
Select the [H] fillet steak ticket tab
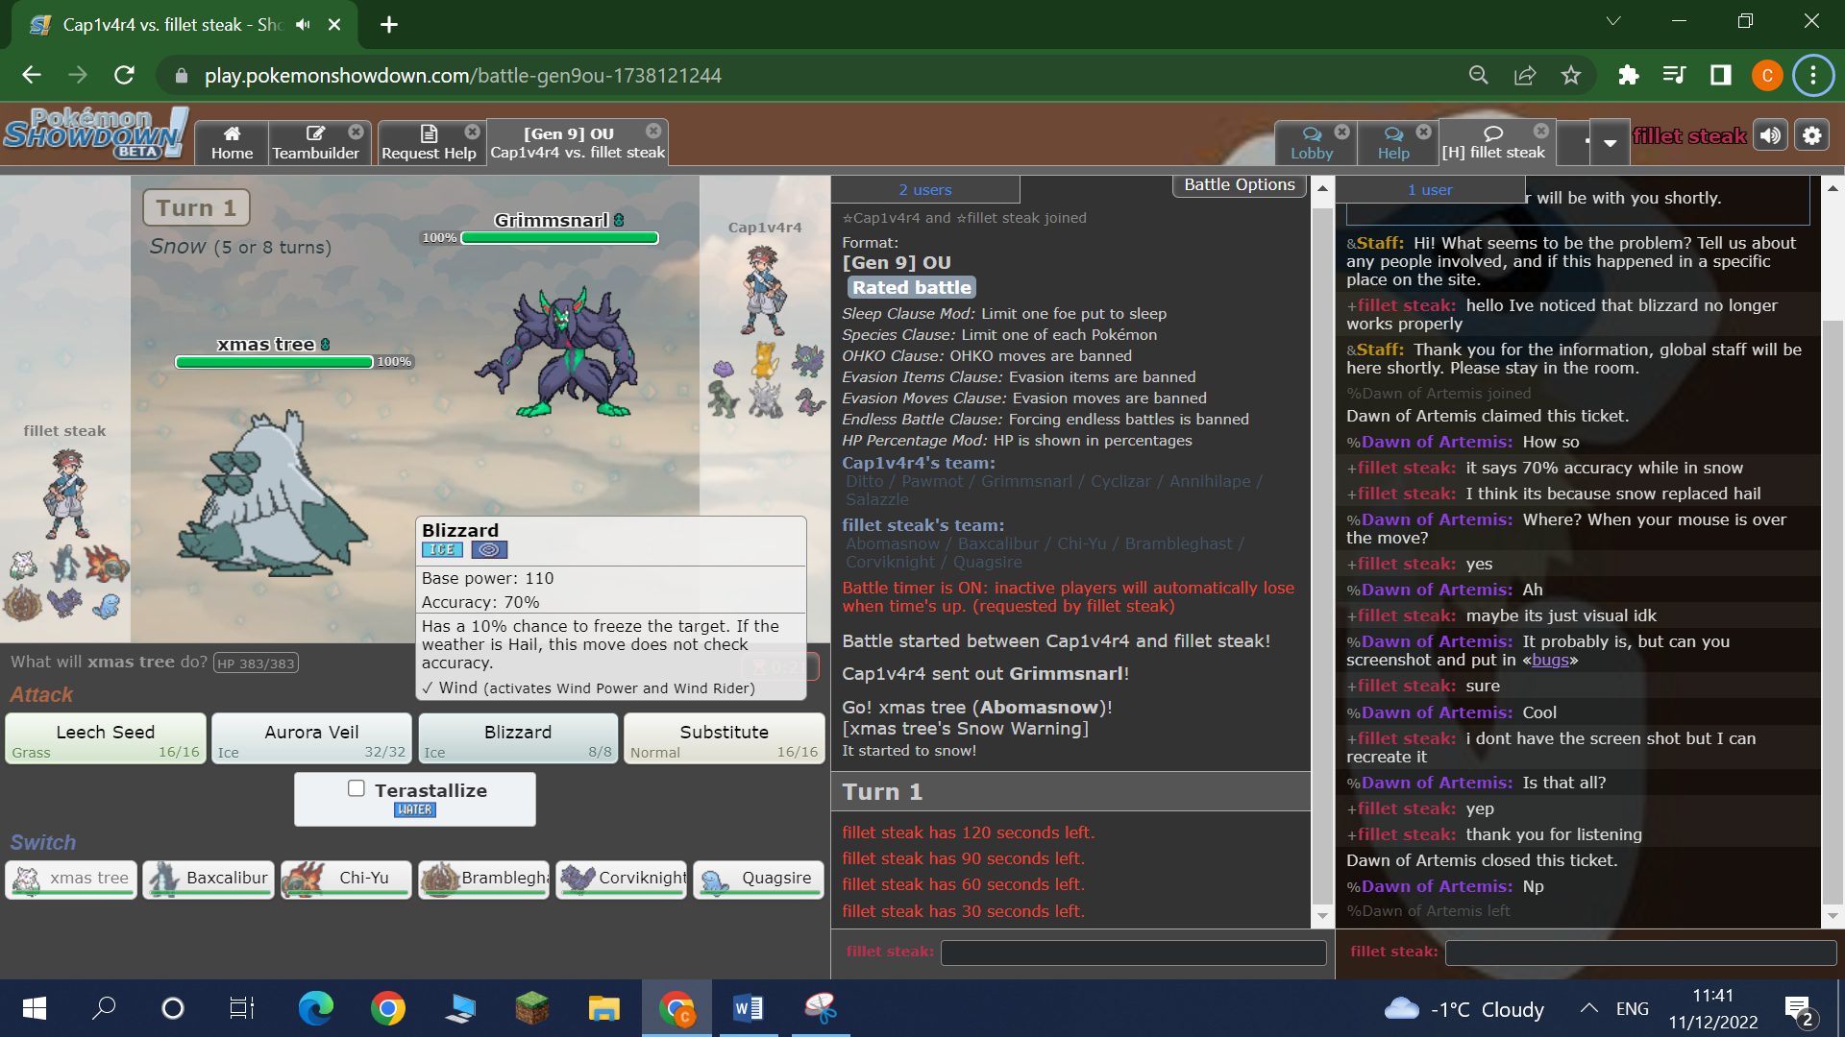[x=1493, y=143]
